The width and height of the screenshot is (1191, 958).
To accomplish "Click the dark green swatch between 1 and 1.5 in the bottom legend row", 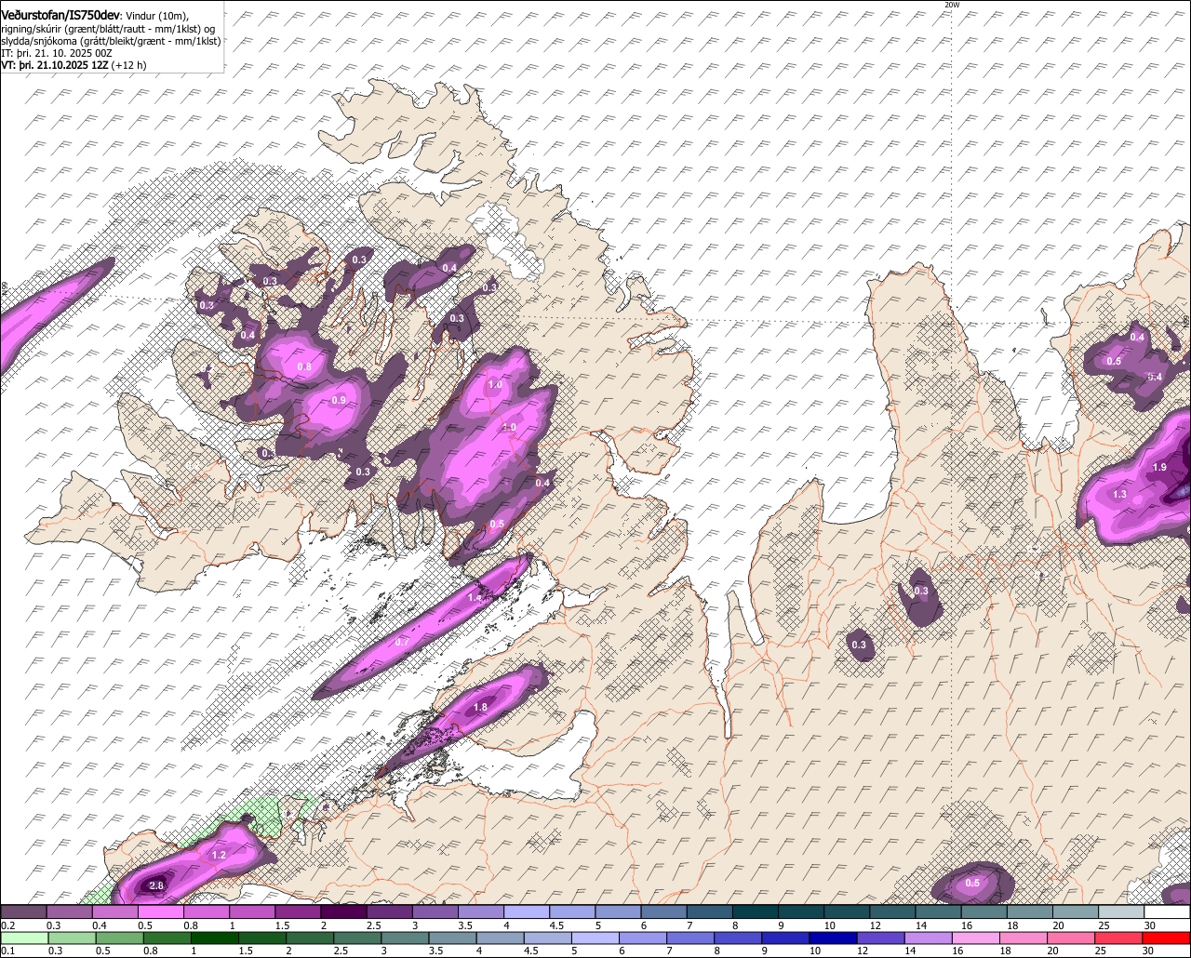I will click(215, 938).
